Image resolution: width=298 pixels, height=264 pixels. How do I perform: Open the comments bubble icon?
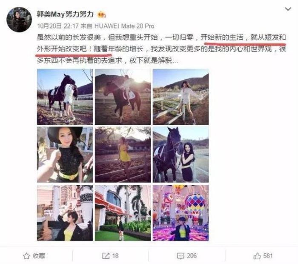tap(181, 256)
